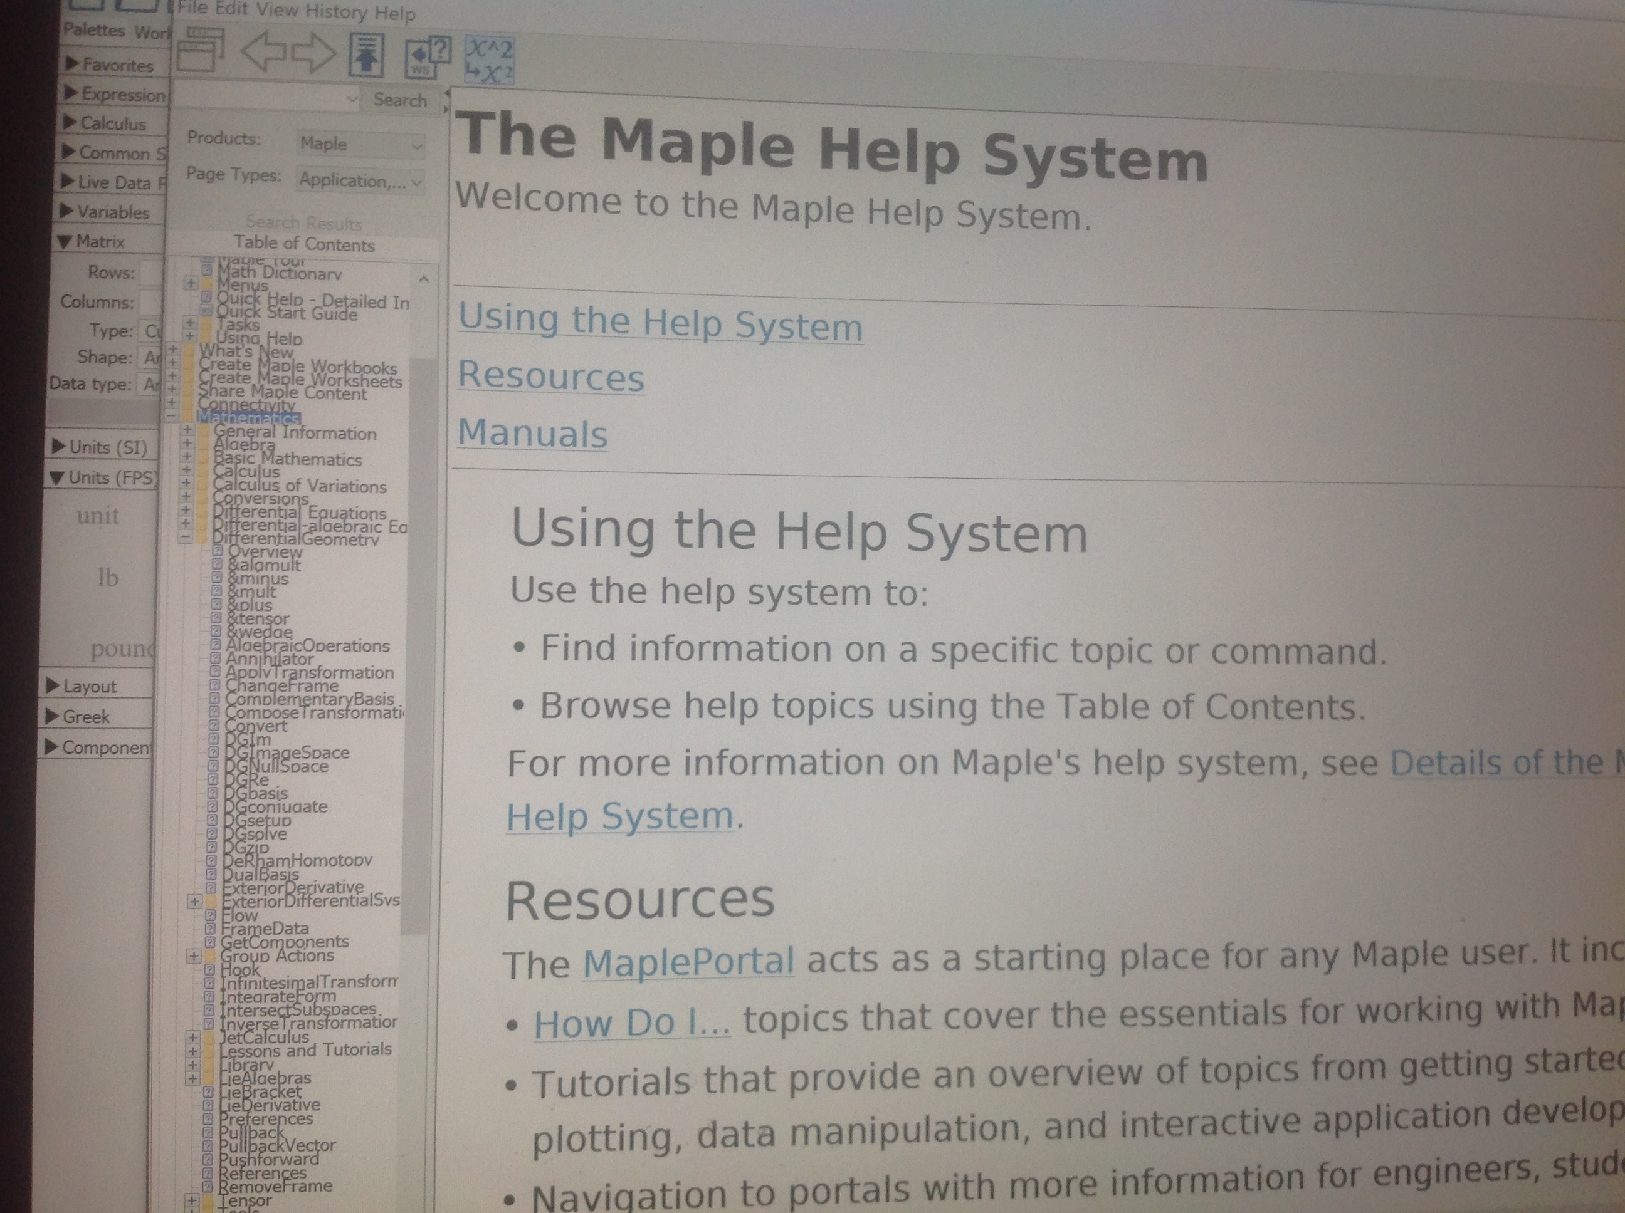
Task: Open the Help menu
Action: [x=395, y=13]
